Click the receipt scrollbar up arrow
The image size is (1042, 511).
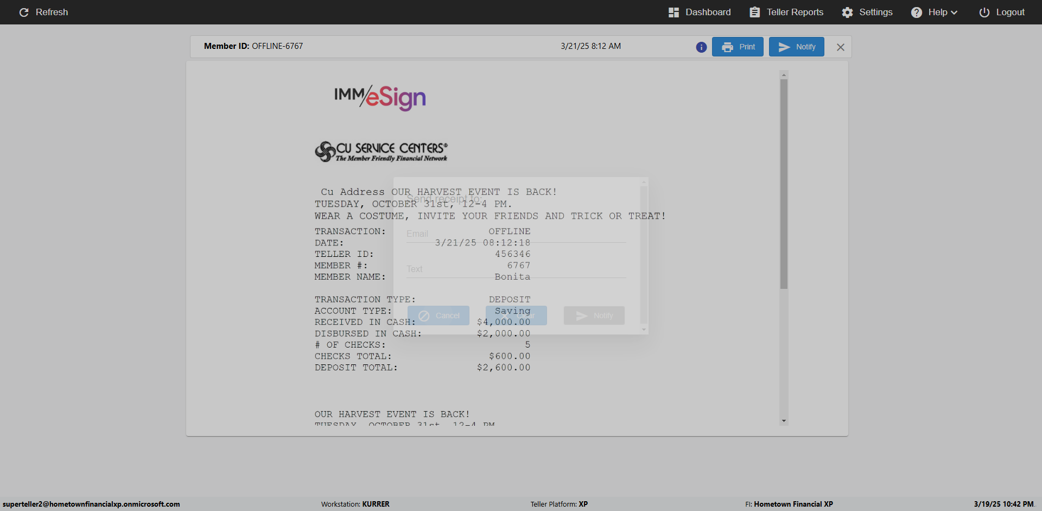[784, 75]
